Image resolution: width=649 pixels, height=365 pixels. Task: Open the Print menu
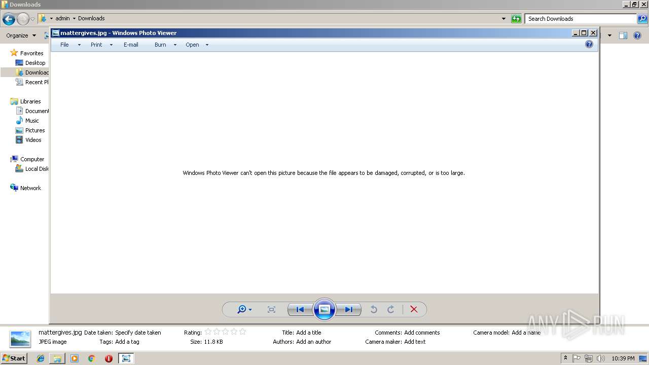(96, 45)
